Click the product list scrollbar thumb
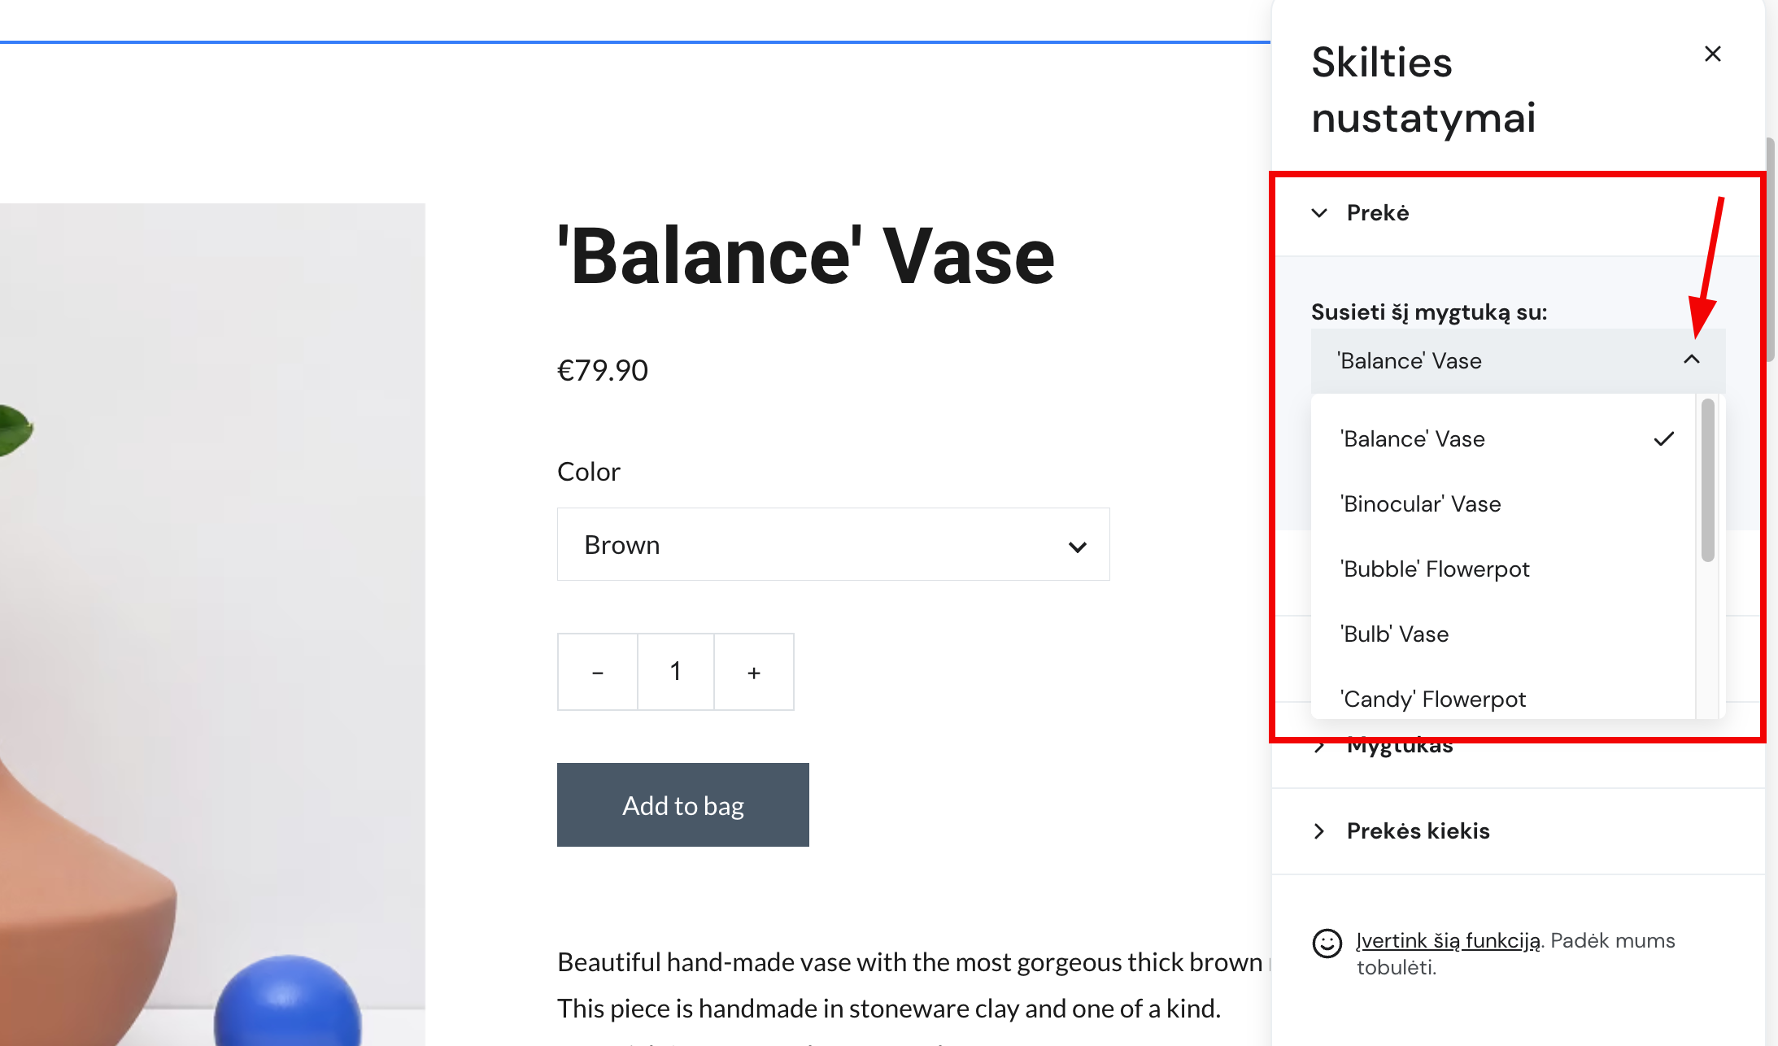The width and height of the screenshot is (1778, 1046). click(x=1707, y=480)
